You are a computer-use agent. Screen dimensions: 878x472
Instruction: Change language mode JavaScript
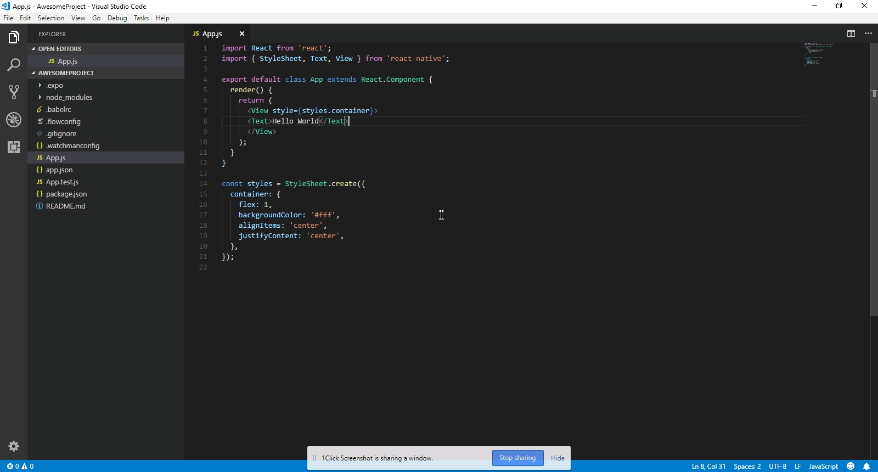click(x=823, y=467)
